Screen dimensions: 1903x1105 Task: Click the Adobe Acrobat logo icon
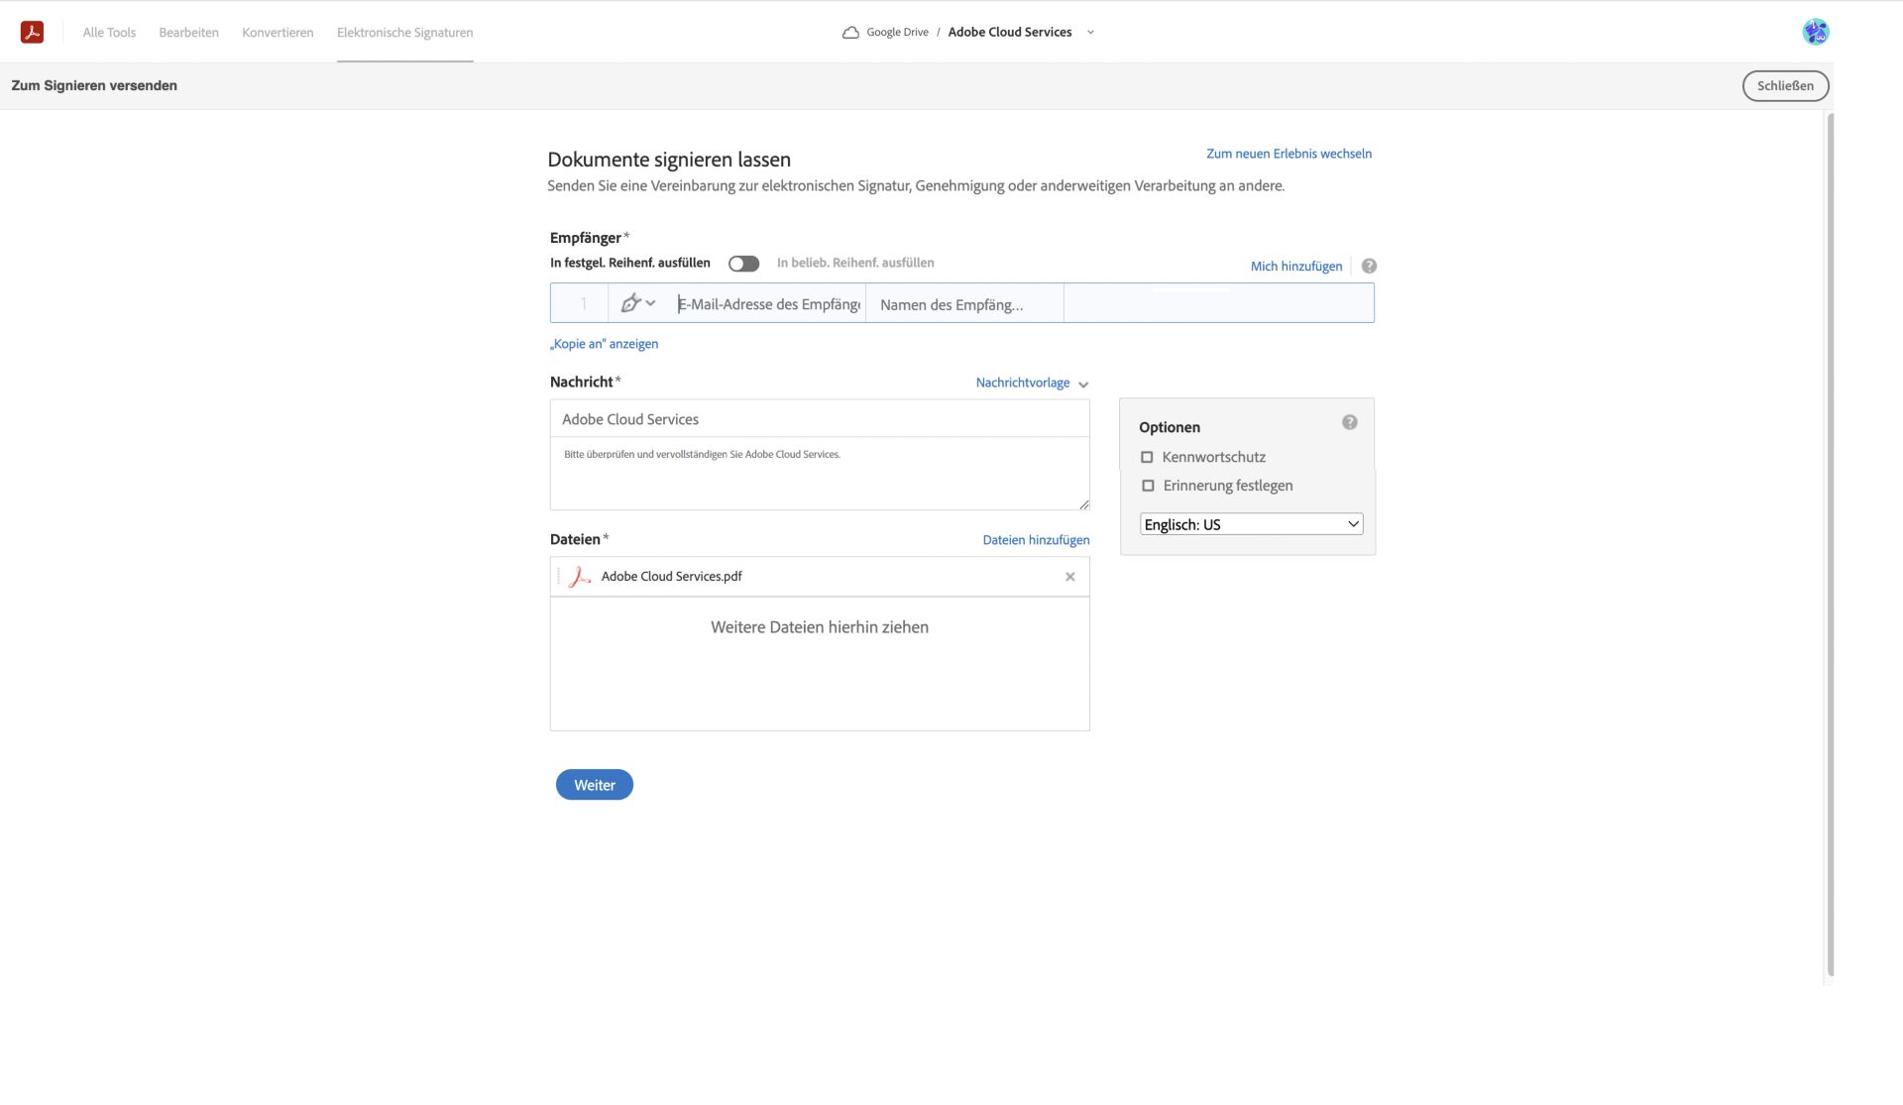(x=31, y=32)
